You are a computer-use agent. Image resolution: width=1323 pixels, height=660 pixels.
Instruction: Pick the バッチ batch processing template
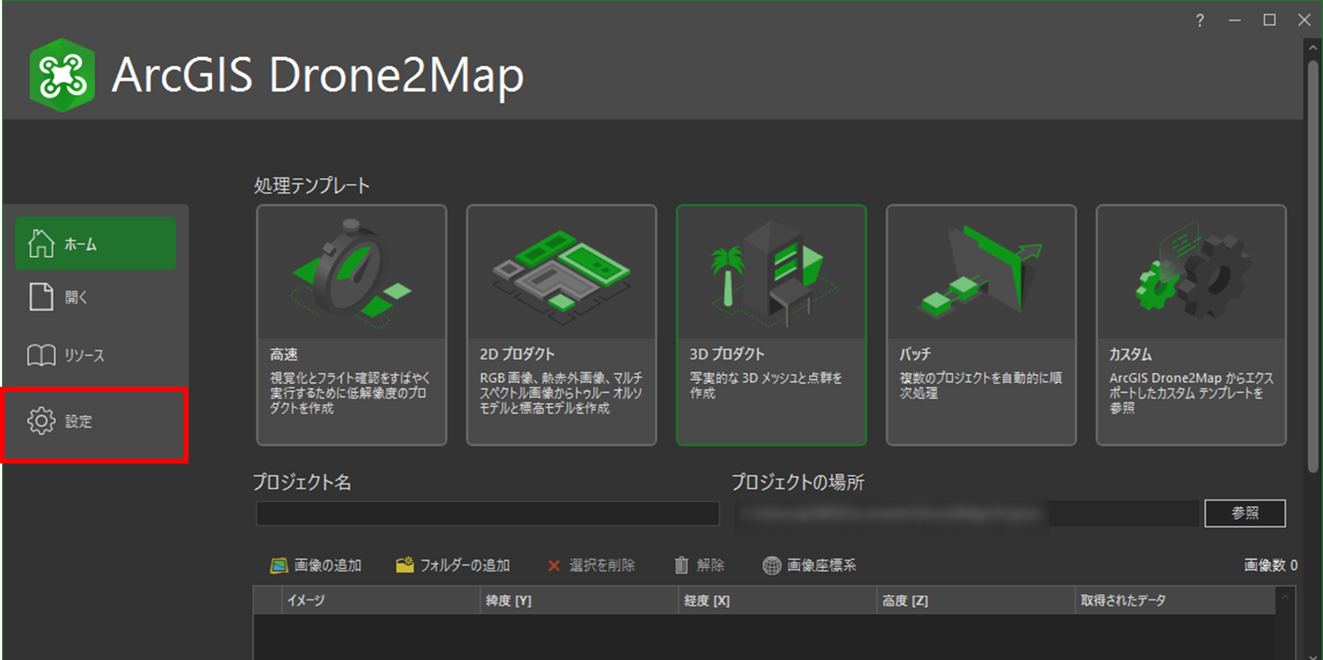tap(981, 325)
